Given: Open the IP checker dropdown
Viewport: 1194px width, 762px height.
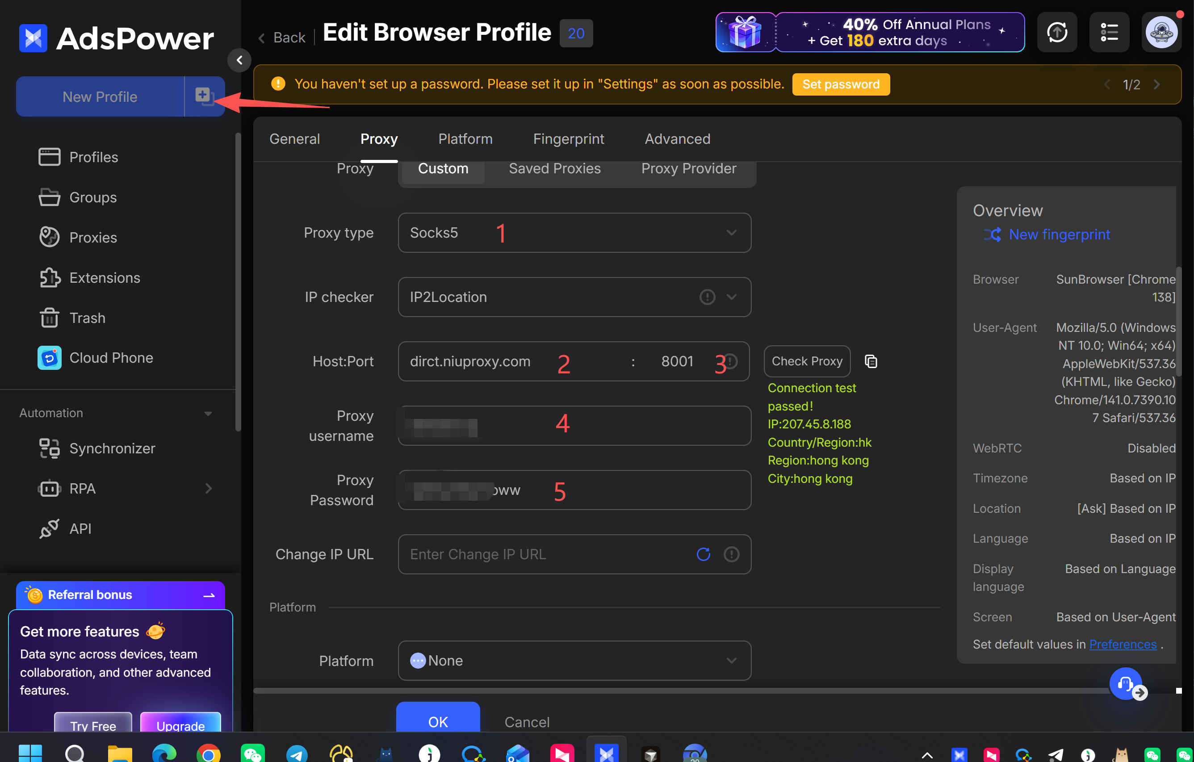Looking at the screenshot, I should pyautogui.click(x=574, y=297).
